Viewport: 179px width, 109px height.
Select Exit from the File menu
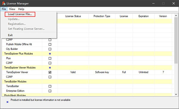[10, 35]
